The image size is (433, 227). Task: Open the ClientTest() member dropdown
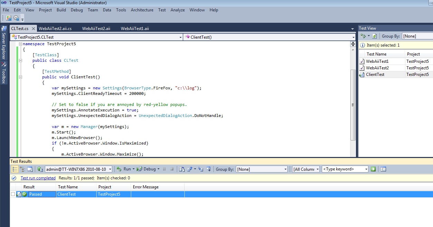click(x=353, y=37)
